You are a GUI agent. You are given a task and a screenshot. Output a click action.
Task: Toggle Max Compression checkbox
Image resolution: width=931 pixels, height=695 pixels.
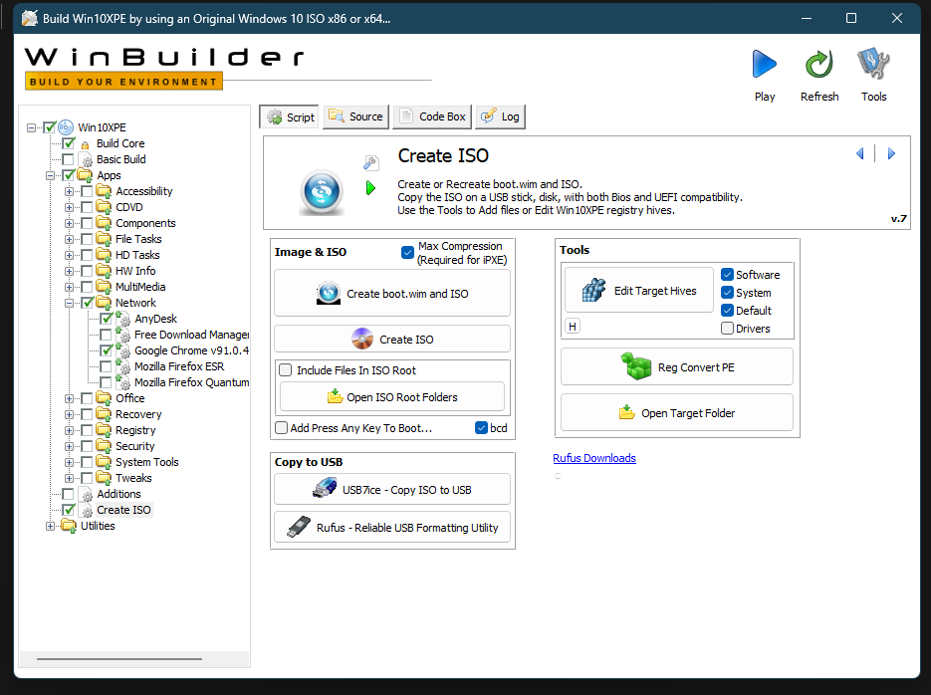click(x=407, y=252)
